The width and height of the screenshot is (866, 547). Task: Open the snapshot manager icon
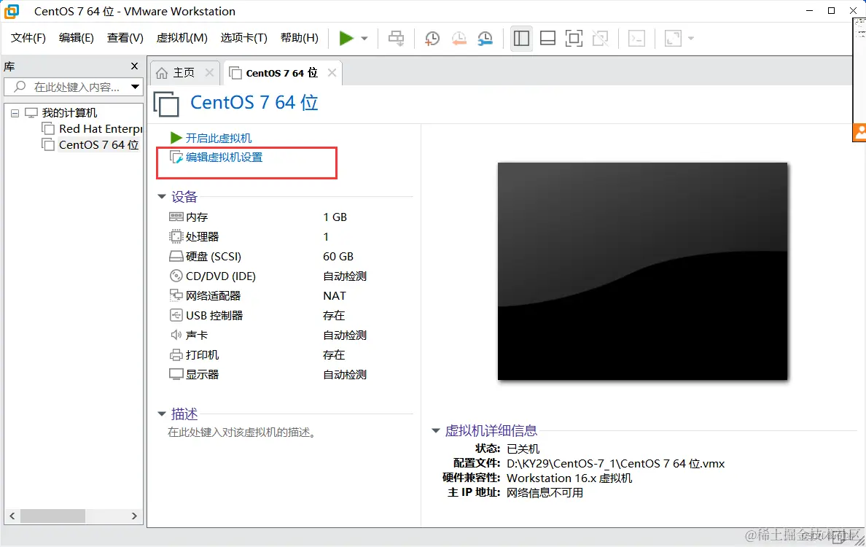485,38
